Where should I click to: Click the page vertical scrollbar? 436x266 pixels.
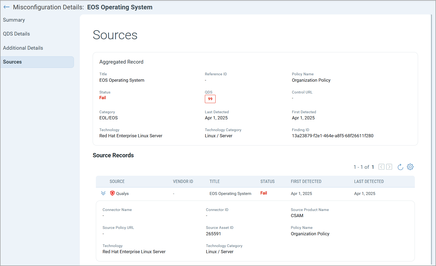pyautogui.click(x=431, y=139)
